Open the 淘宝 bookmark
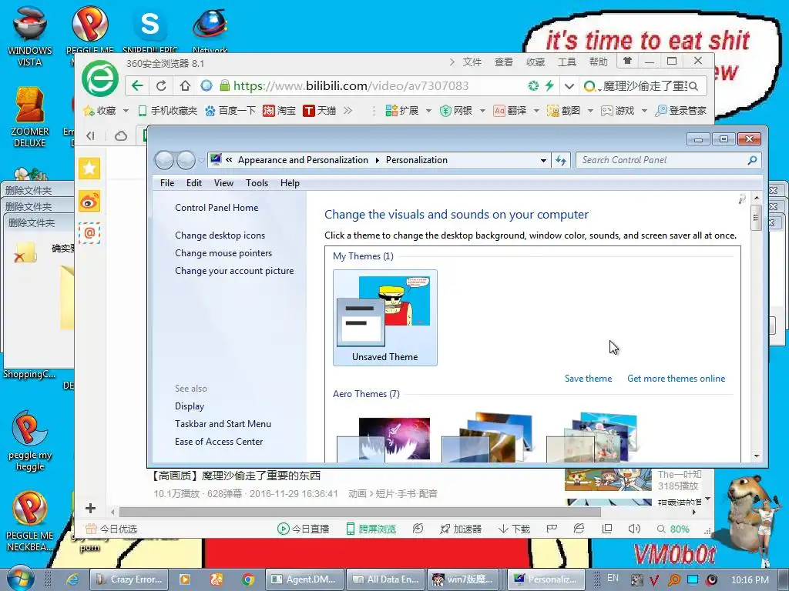Image resolution: width=789 pixels, height=591 pixels. click(x=279, y=111)
